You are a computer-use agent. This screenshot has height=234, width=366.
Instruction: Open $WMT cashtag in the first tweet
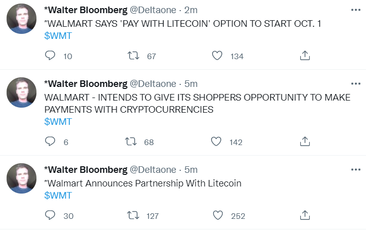click(58, 36)
